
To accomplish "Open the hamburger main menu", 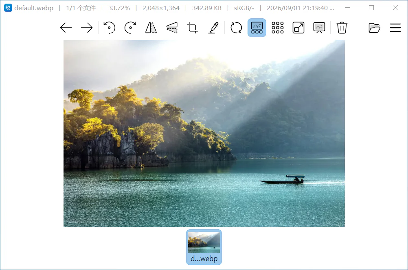I will pos(395,28).
